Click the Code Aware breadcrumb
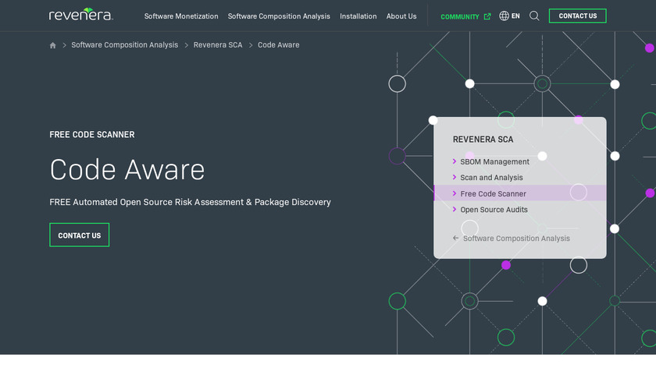This screenshot has width=656, height=368. click(279, 44)
